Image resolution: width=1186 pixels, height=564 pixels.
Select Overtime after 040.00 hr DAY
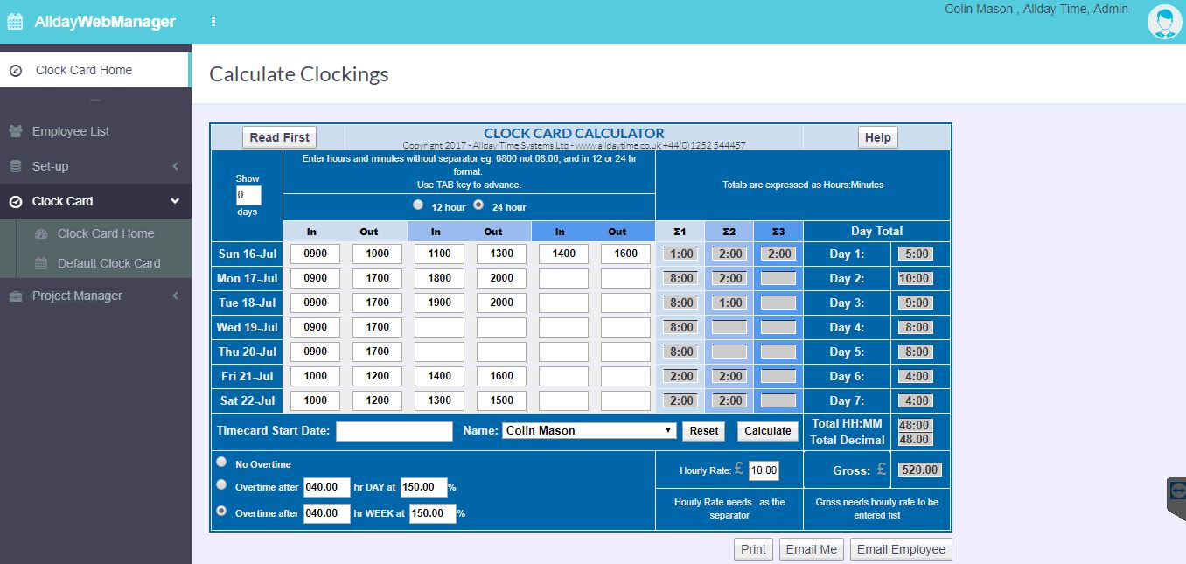[x=221, y=484]
